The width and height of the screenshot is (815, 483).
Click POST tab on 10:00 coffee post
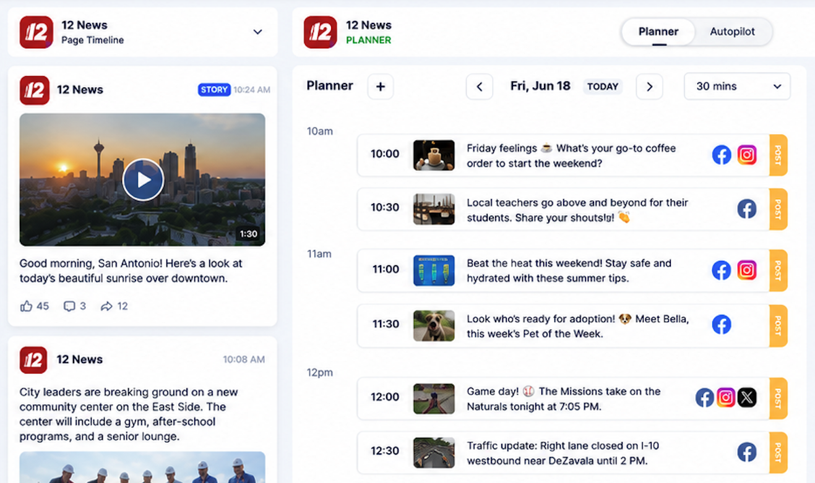tap(778, 155)
